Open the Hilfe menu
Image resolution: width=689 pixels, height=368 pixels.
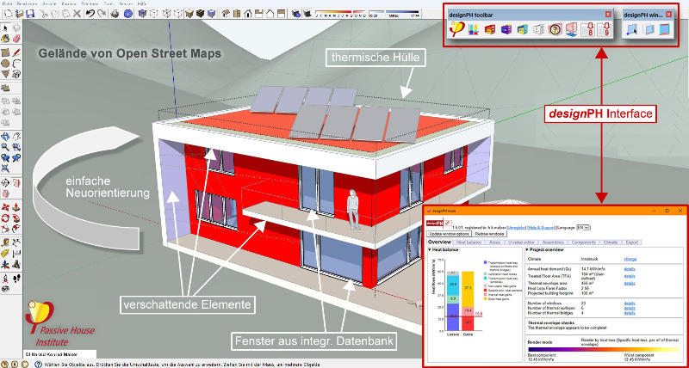pyautogui.click(x=141, y=3)
